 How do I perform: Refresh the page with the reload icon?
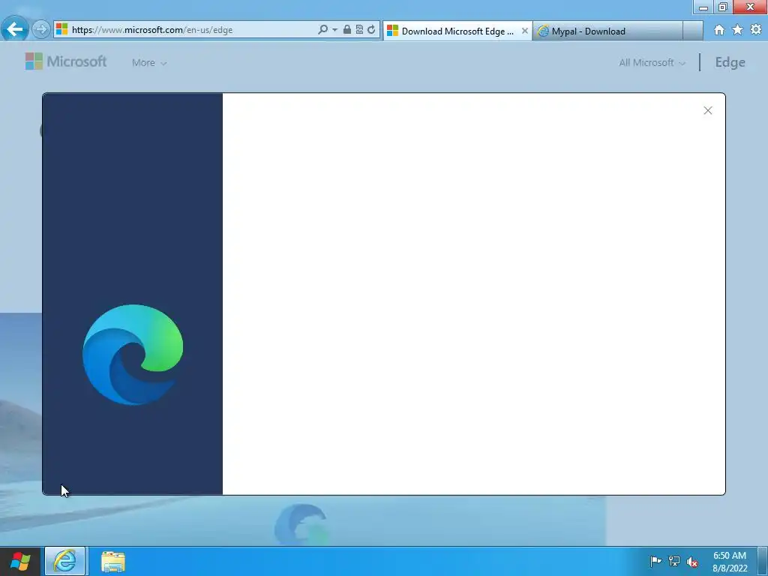click(x=371, y=30)
